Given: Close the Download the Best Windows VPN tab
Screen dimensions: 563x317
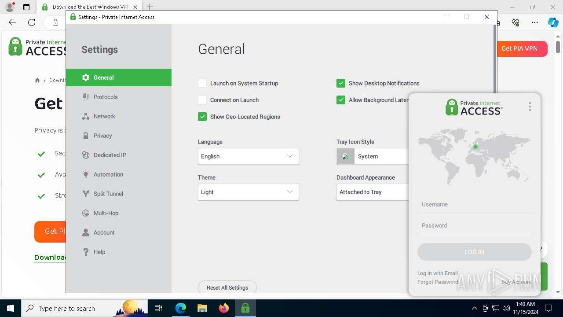Looking at the screenshot, I should 135,7.
